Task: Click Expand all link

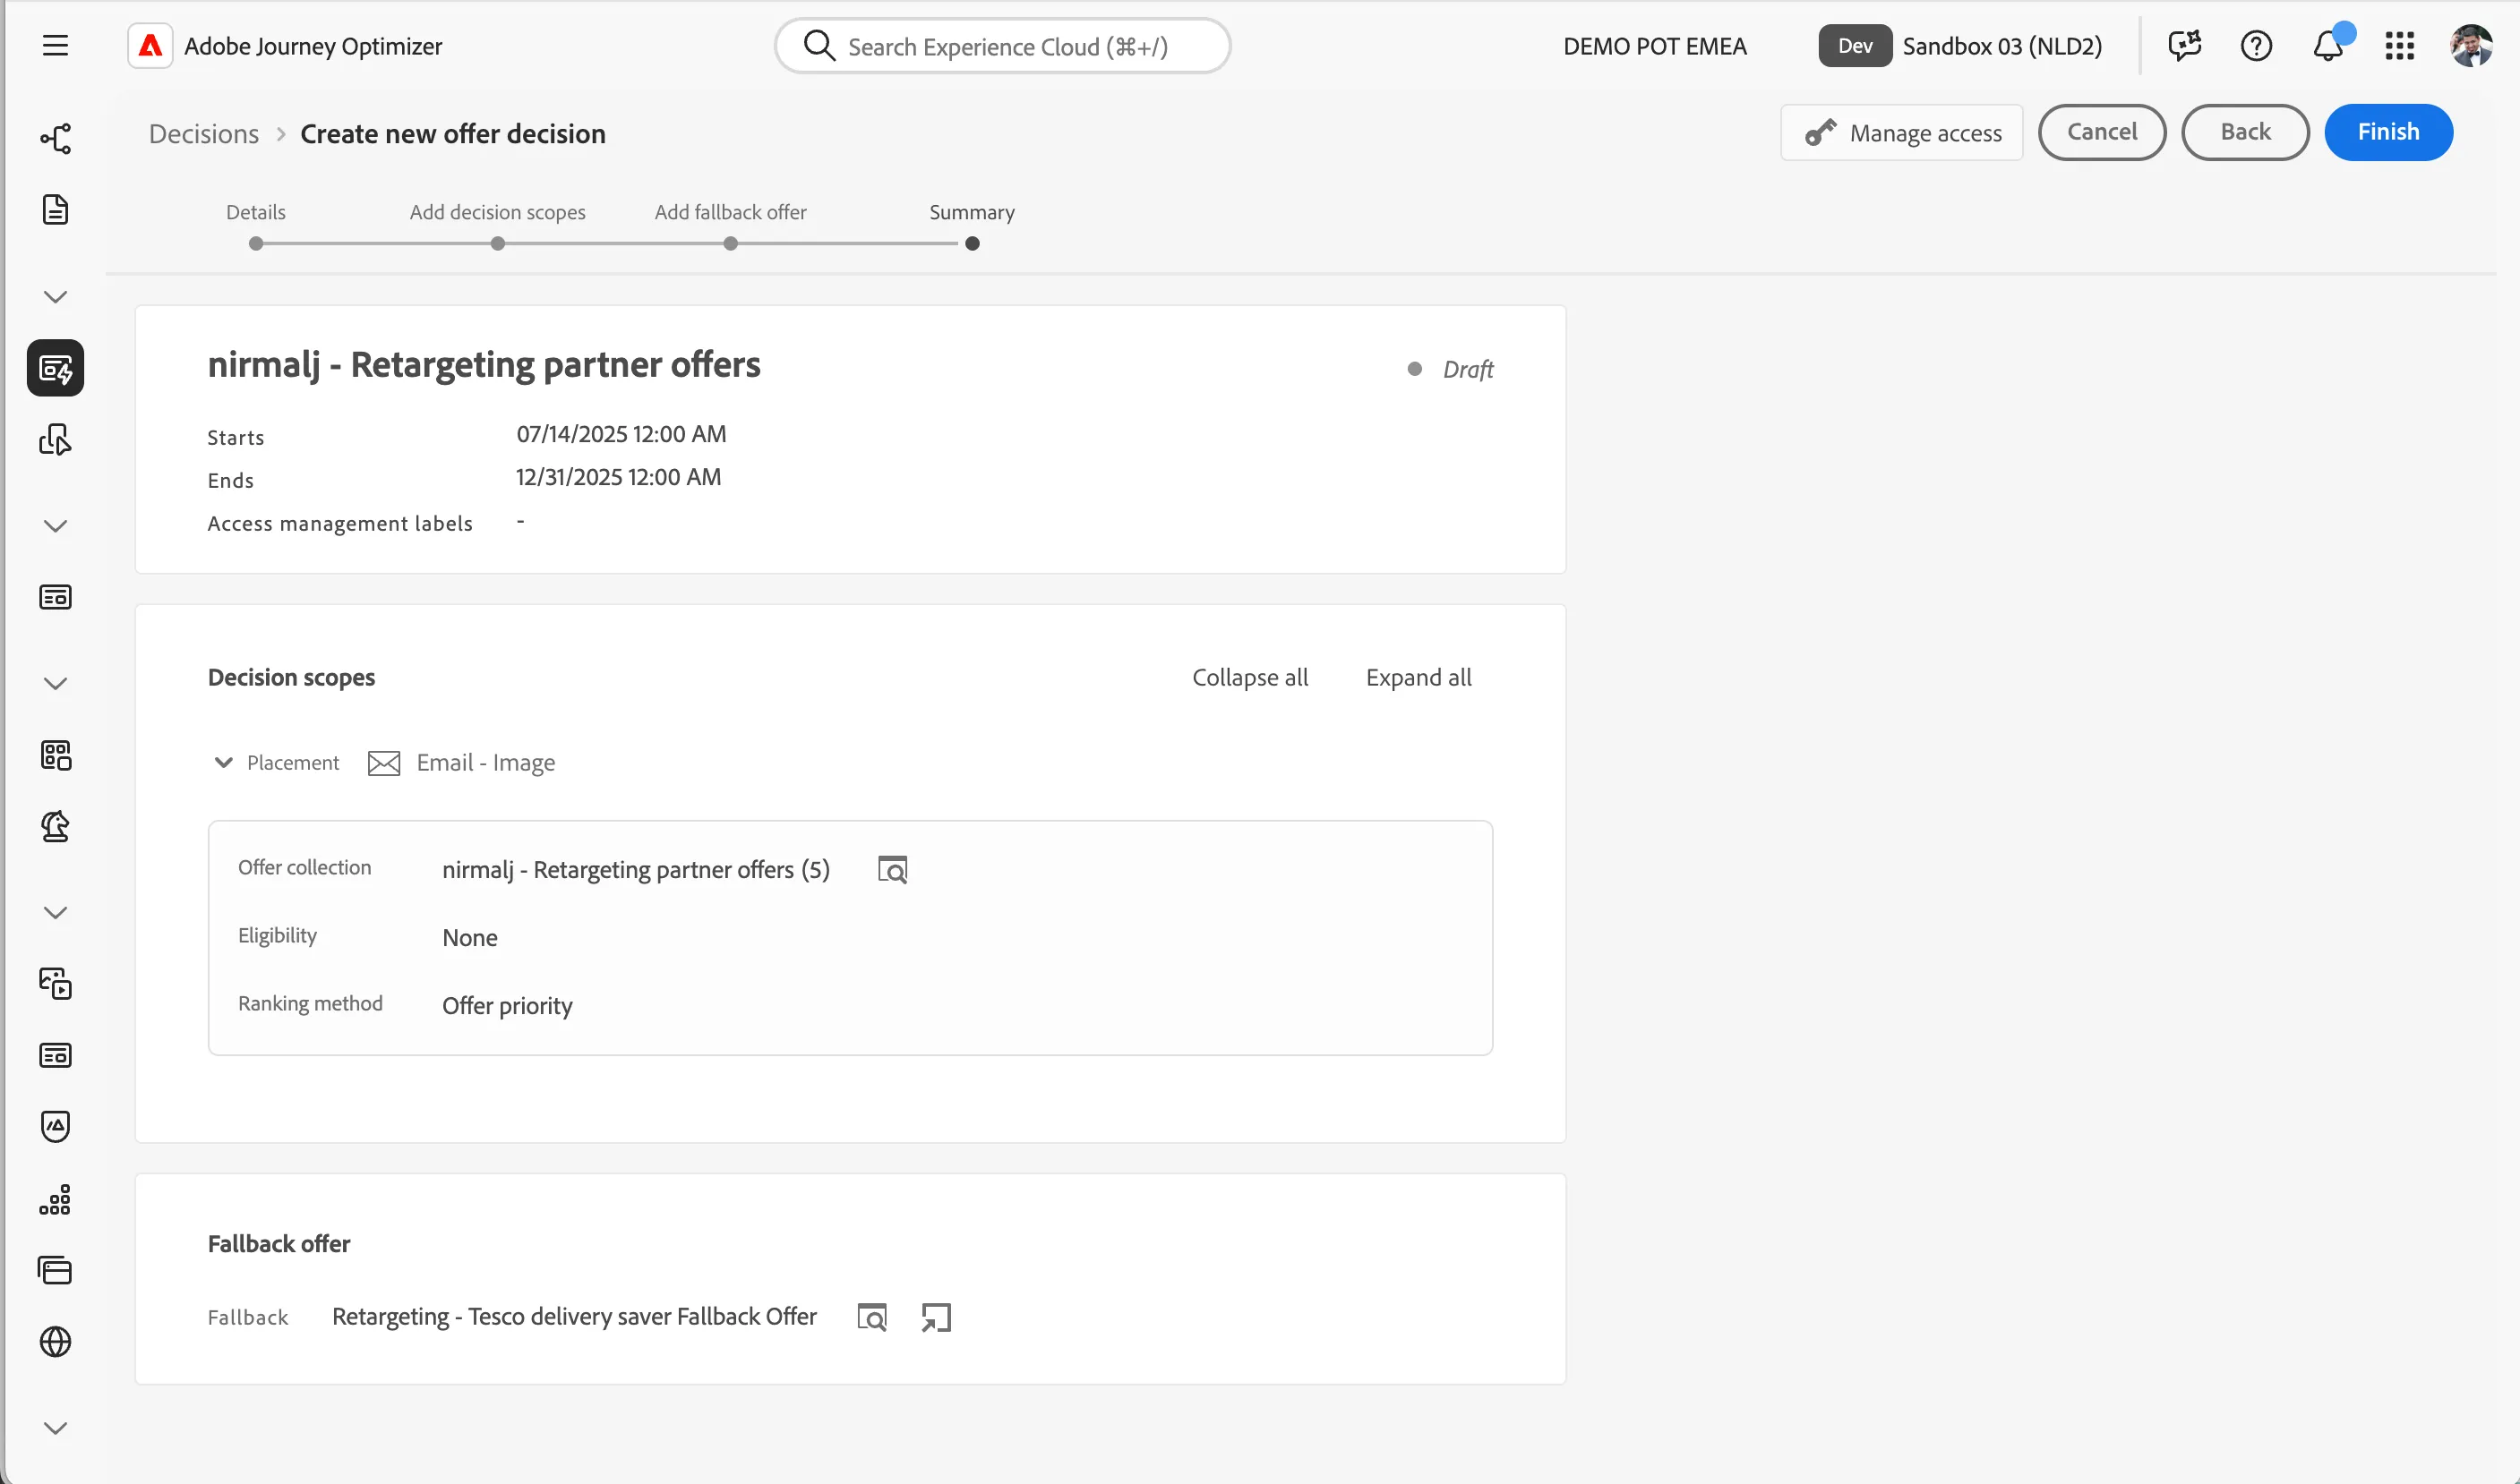Action: coord(1419,677)
